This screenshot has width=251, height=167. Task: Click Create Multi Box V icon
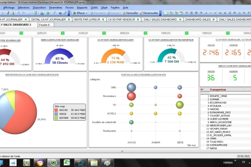click(x=216, y=13)
